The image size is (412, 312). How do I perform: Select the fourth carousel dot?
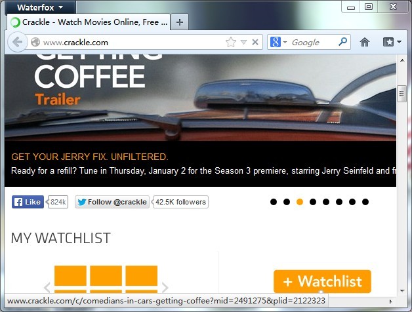point(313,202)
